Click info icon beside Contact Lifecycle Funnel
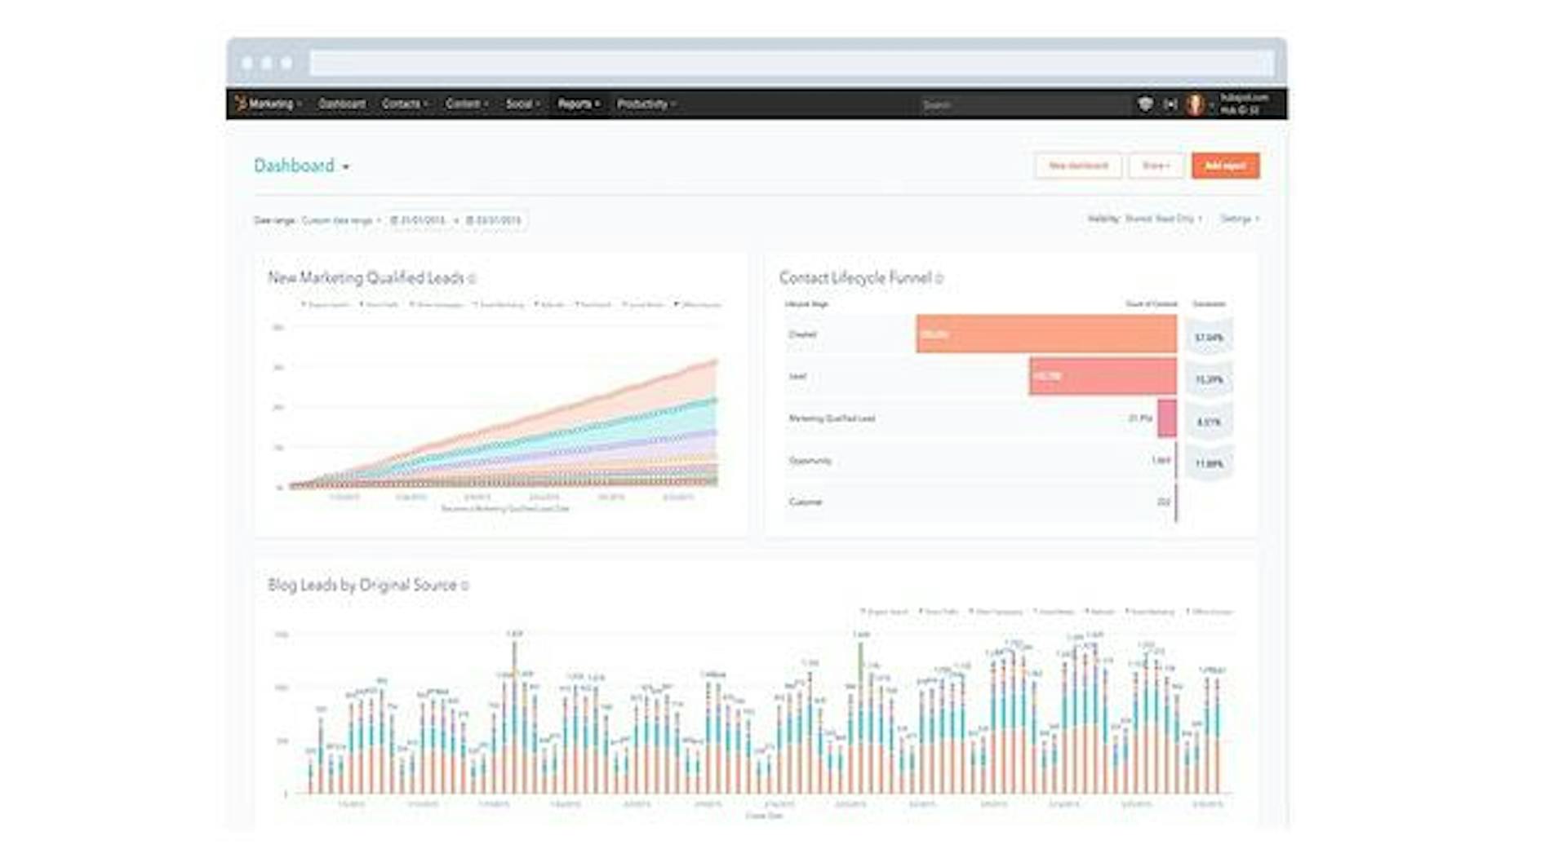Viewport: 1567px width, 858px height. 939,279
